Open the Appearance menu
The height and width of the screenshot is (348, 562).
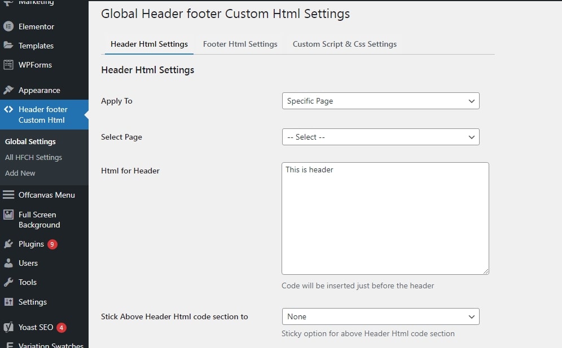(x=38, y=90)
